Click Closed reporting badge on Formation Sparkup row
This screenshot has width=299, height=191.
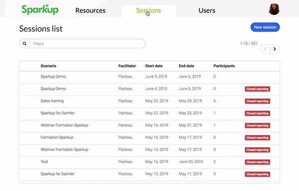(x=258, y=138)
